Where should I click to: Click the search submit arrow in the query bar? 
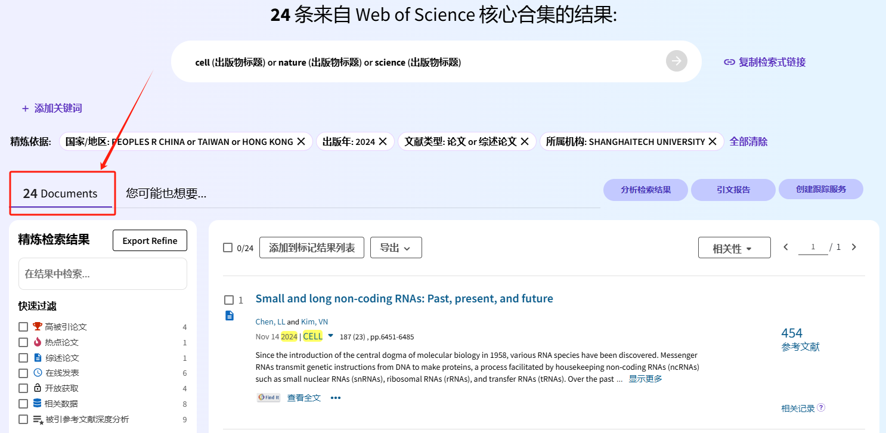point(676,61)
